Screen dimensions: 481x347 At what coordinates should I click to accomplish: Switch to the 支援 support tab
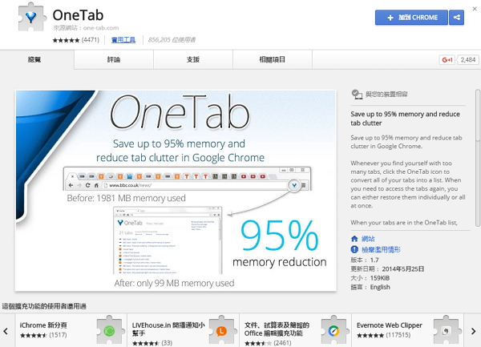[193, 60]
